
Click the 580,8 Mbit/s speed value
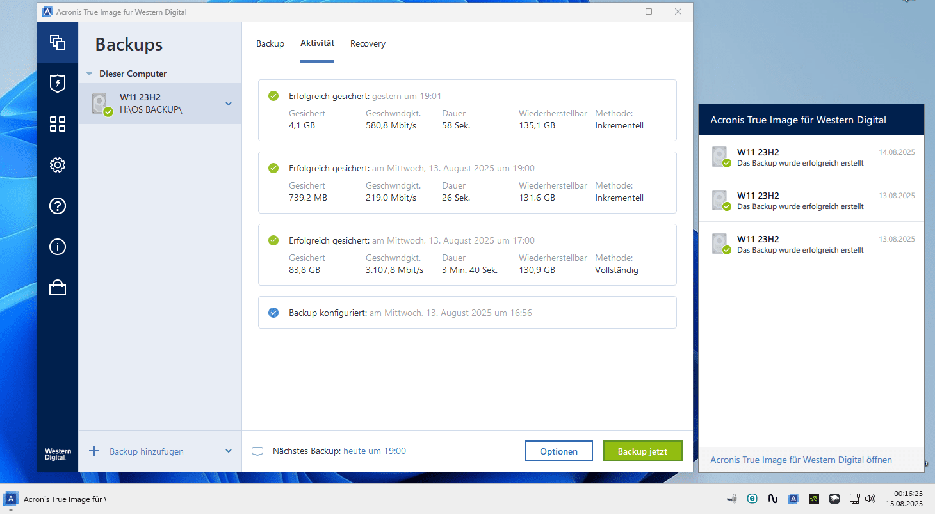(391, 125)
